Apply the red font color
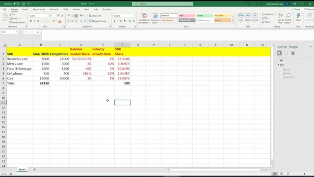Viewport: 314px width, 177px height. 60,21
